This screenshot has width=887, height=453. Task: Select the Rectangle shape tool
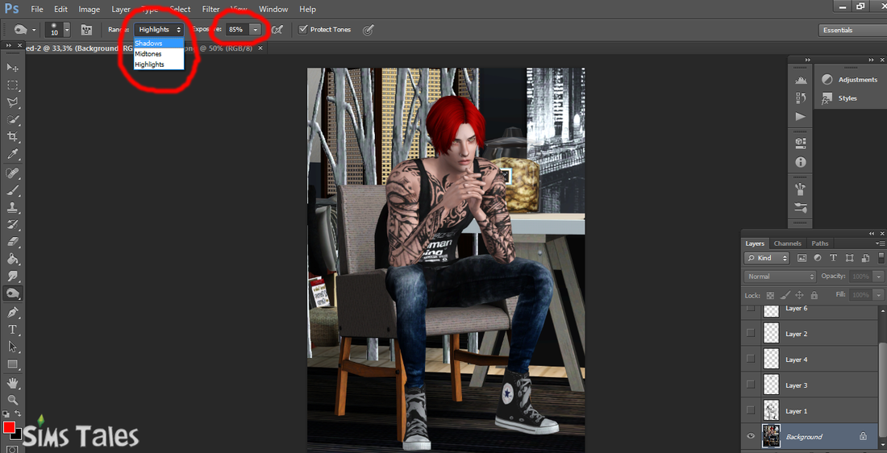tap(12, 364)
